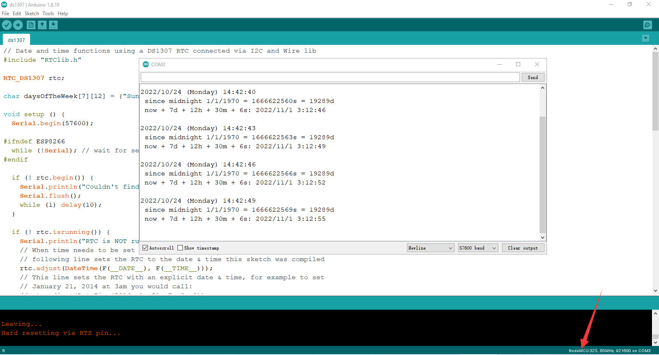Viewport: 659px width, 355px height.
Task: Open the Tools menu
Action: 48,14
